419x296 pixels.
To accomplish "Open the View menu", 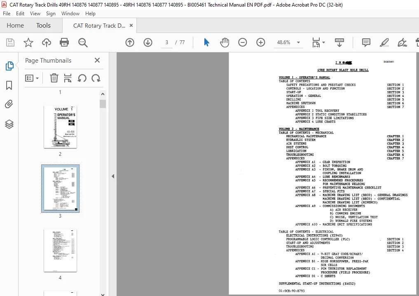I will 35,13.
